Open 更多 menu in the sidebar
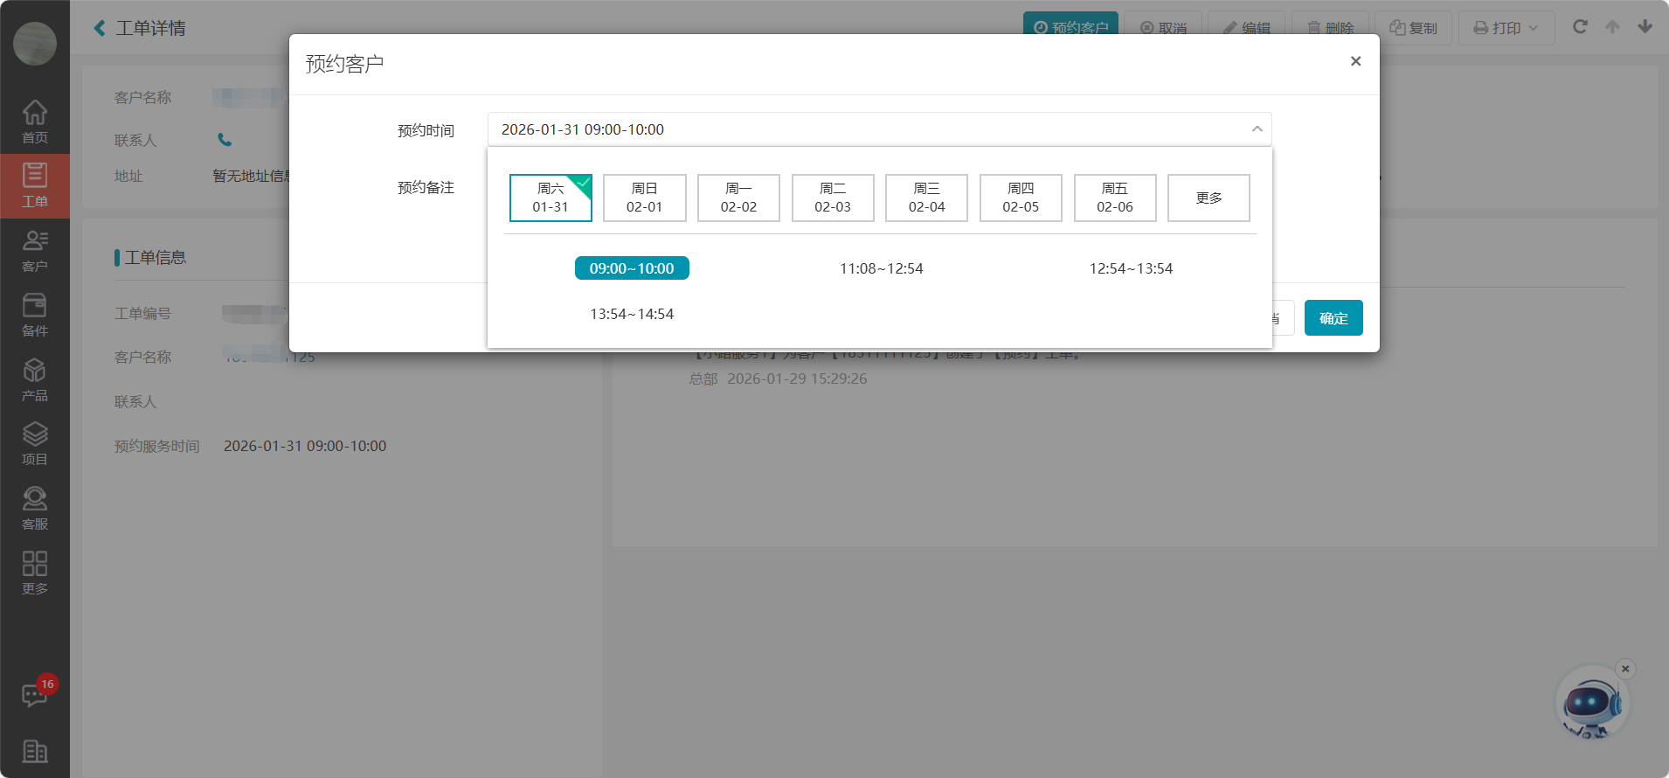The image size is (1669, 778). tap(34, 573)
